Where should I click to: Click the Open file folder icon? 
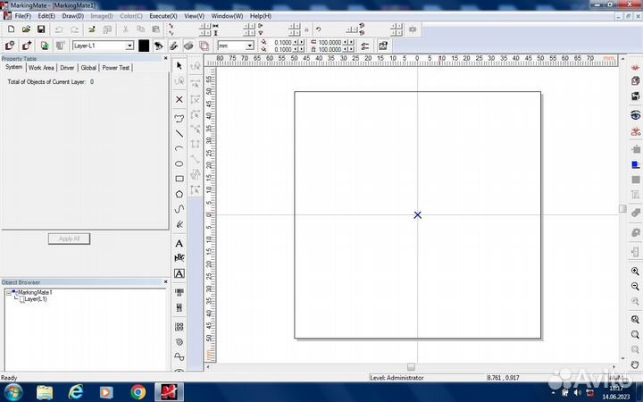pos(26,29)
